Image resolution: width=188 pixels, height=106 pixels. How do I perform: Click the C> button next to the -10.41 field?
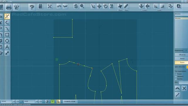(x=18, y=101)
